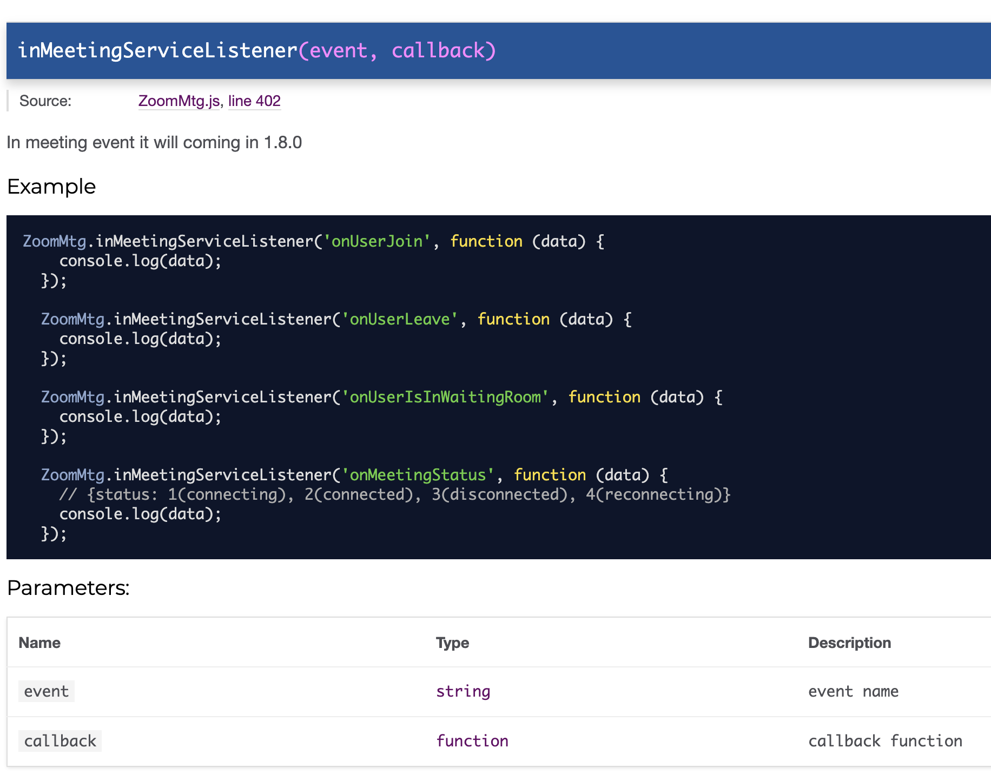The height and width of the screenshot is (781, 991).
Task: Click the console.log(data) line under the status comment
Action: click(x=140, y=514)
